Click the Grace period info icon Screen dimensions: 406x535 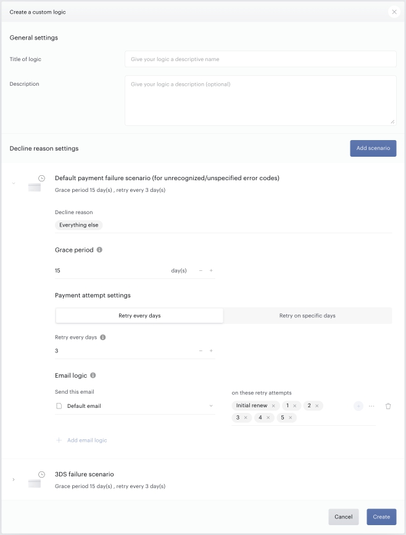click(x=99, y=250)
